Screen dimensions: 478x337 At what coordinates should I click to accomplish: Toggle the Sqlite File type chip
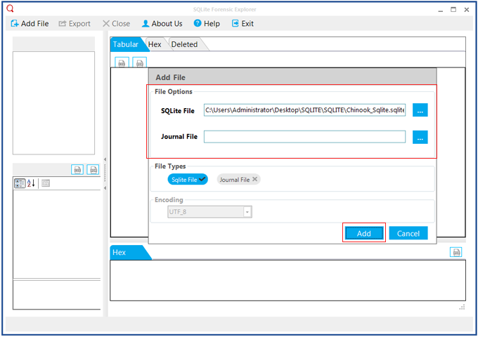click(187, 179)
